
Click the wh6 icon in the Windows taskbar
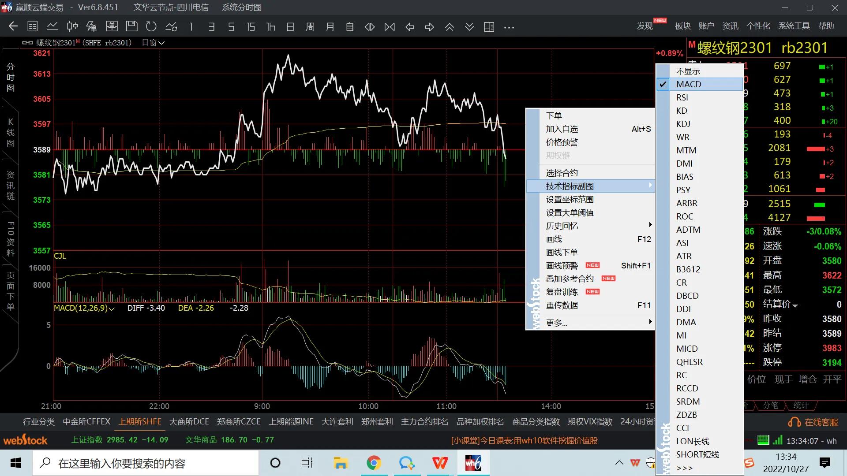(472, 463)
